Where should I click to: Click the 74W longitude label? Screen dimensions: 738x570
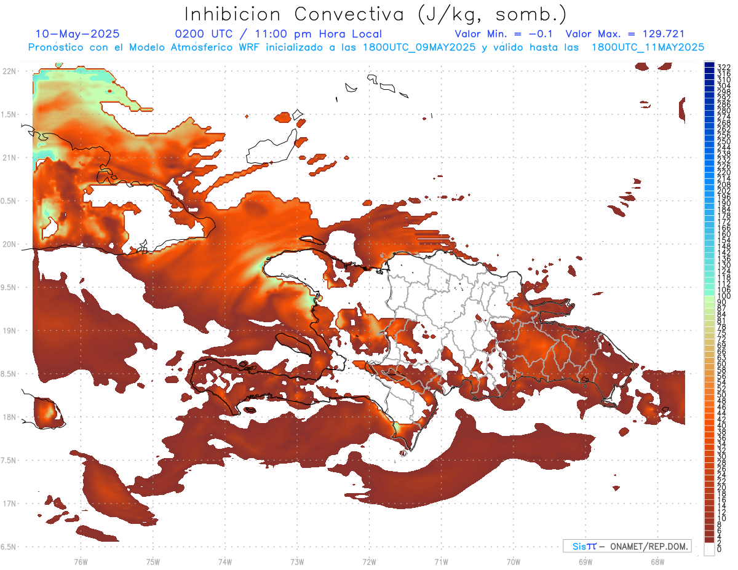pyautogui.click(x=224, y=562)
